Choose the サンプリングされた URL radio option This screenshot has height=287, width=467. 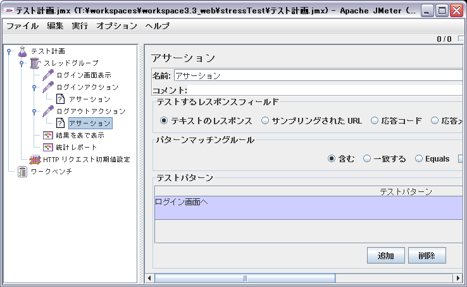tap(265, 120)
